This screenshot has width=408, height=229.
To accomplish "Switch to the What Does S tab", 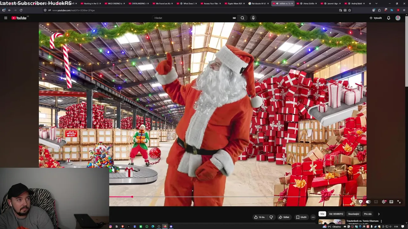I will point(187,3).
